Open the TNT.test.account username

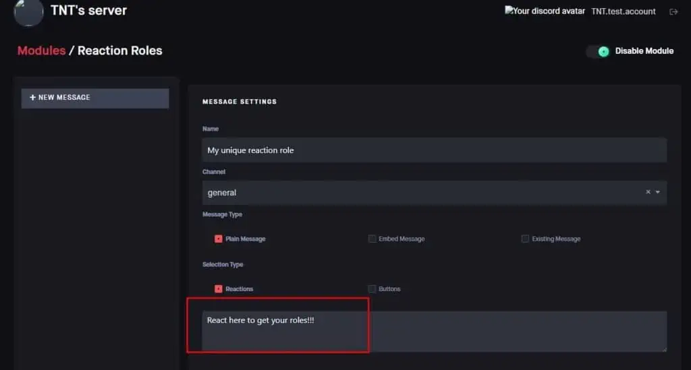tap(623, 11)
